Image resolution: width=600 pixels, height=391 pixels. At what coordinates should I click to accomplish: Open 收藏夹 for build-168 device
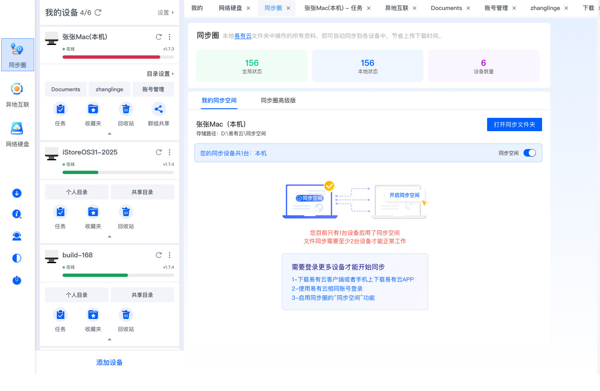pos(93,315)
